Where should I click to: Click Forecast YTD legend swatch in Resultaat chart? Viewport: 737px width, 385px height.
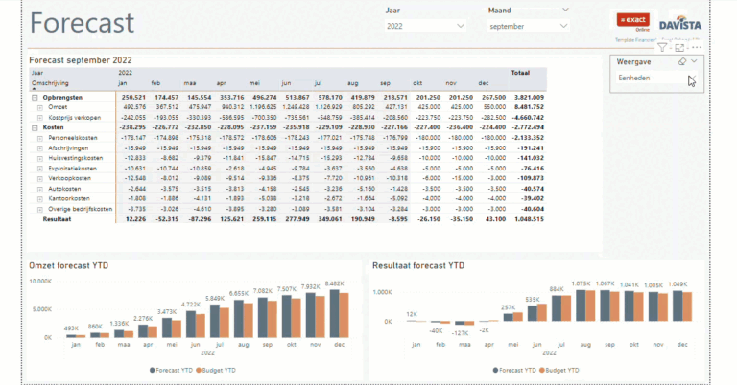coord(495,370)
